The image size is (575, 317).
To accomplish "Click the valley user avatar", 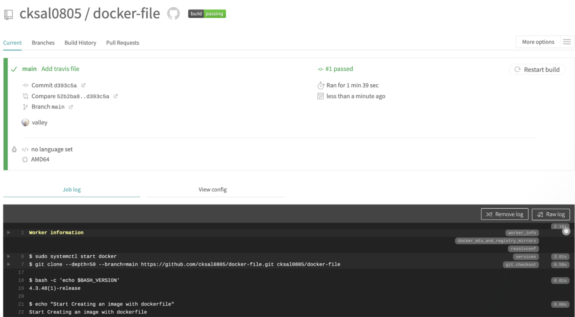I will coord(25,123).
